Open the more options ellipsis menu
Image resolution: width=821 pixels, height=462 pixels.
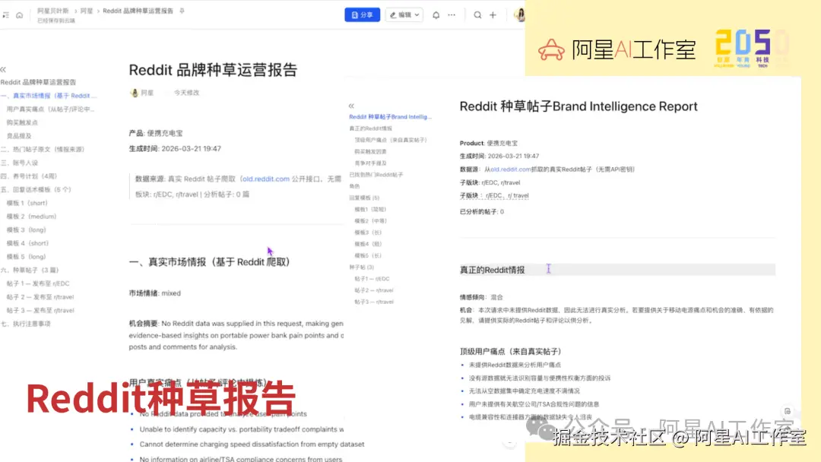click(x=452, y=15)
